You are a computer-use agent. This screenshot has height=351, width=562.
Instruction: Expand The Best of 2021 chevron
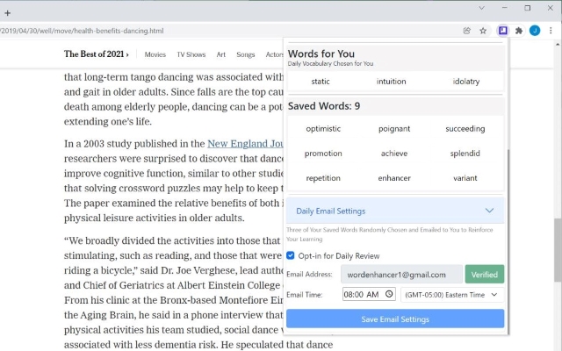(127, 54)
